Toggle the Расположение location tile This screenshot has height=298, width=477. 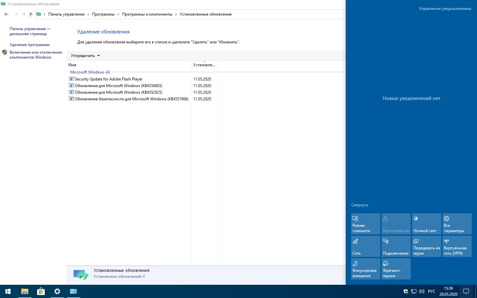point(396,224)
